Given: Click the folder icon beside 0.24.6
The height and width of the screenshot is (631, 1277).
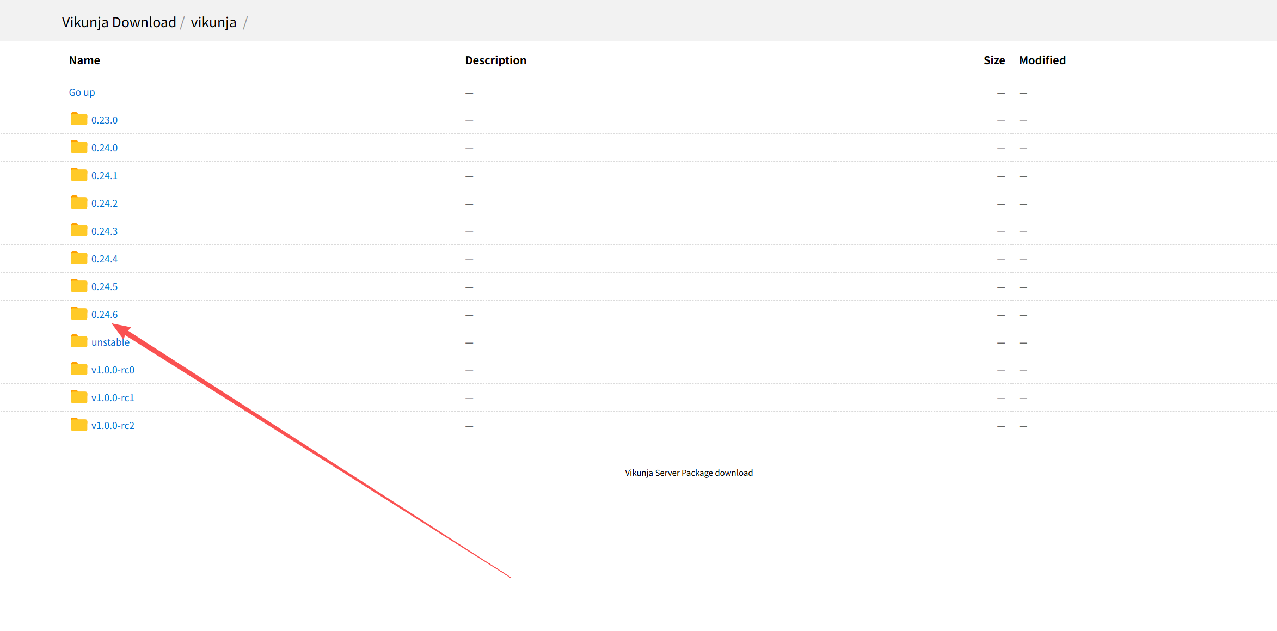Looking at the screenshot, I should tap(79, 314).
